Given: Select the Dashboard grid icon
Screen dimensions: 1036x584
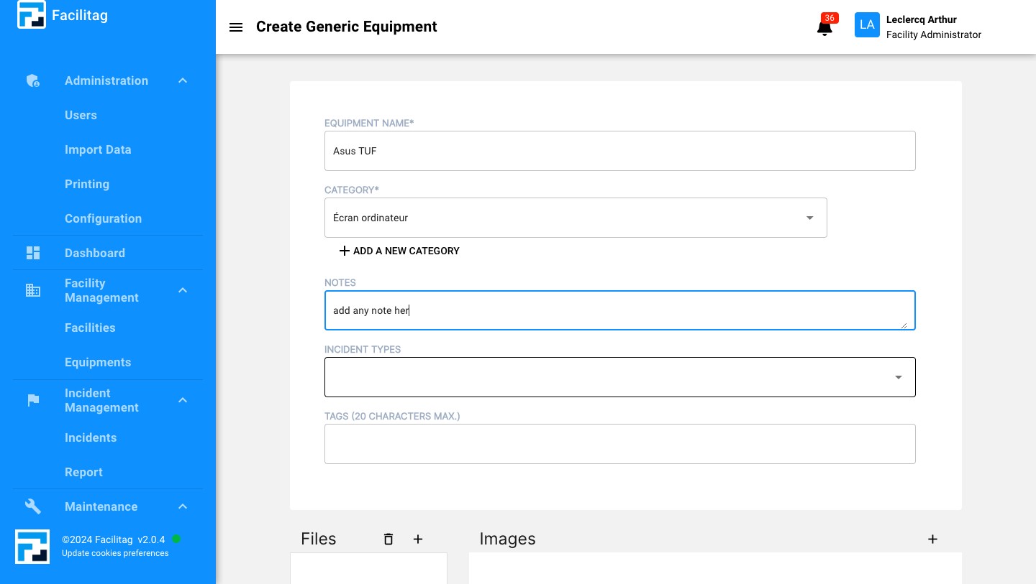Looking at the screenshot, I should [x=32, y=253].
